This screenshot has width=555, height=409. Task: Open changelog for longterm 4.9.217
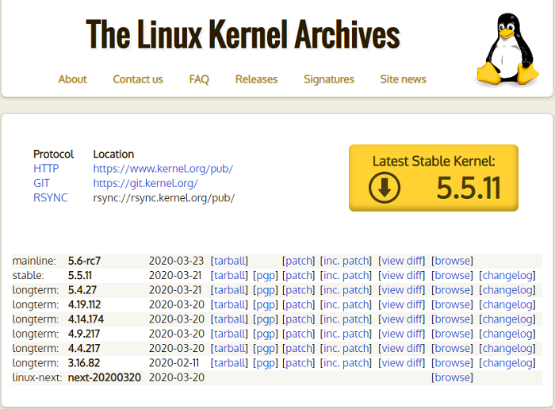point(507,334)
